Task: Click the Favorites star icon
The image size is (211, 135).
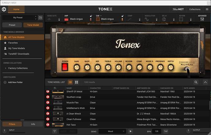Action: click(5, 43)
